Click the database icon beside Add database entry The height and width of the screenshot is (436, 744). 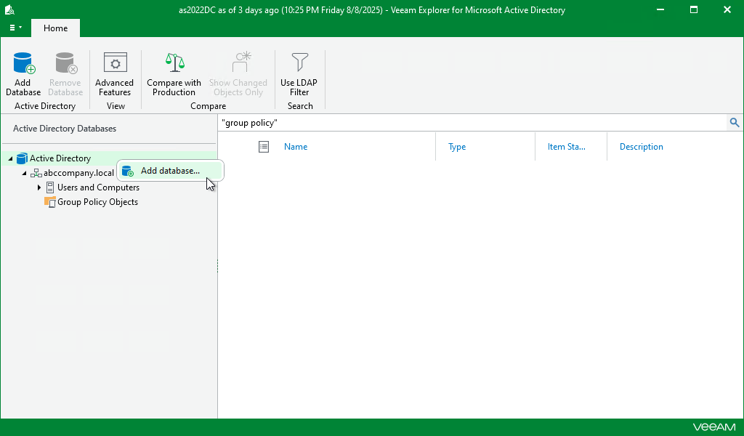click(127, 171)
